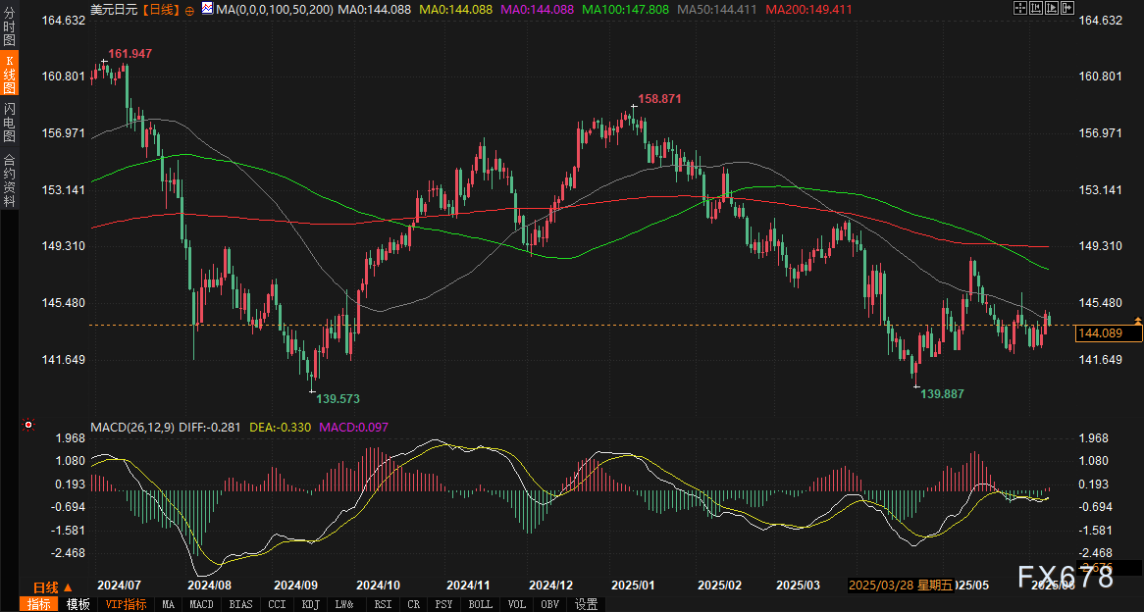Screen dimensions: 1144x612
Task: Click the orange circle icon beside 日线 title
Action: point(189,9)
